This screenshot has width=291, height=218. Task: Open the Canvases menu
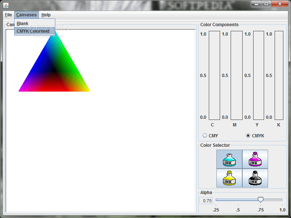coord(26,15)
